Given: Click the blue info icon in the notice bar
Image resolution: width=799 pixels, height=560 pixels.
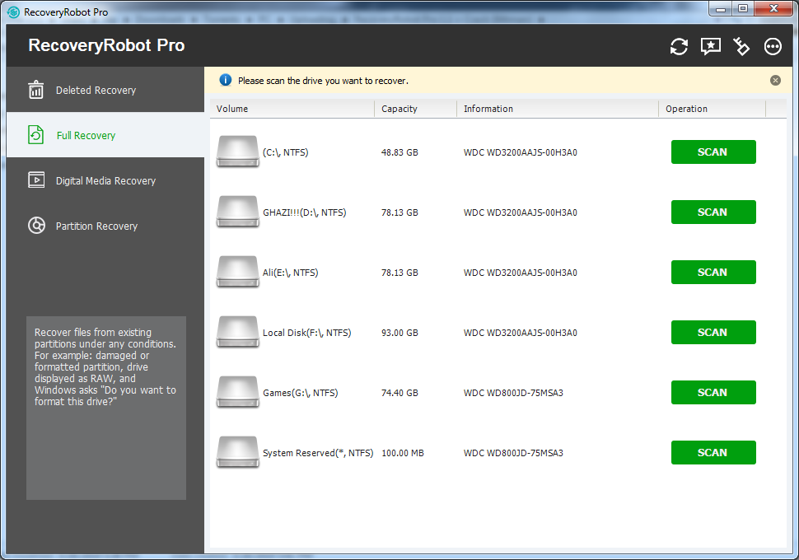Looking at the screenshot, I should point(225,80).
